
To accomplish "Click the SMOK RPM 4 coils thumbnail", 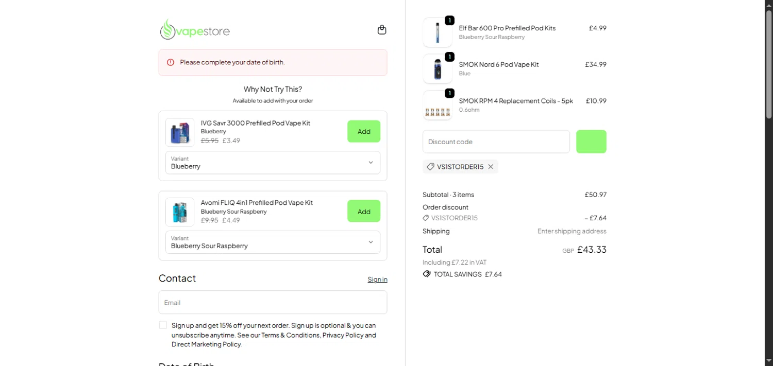I will (438, 106).
